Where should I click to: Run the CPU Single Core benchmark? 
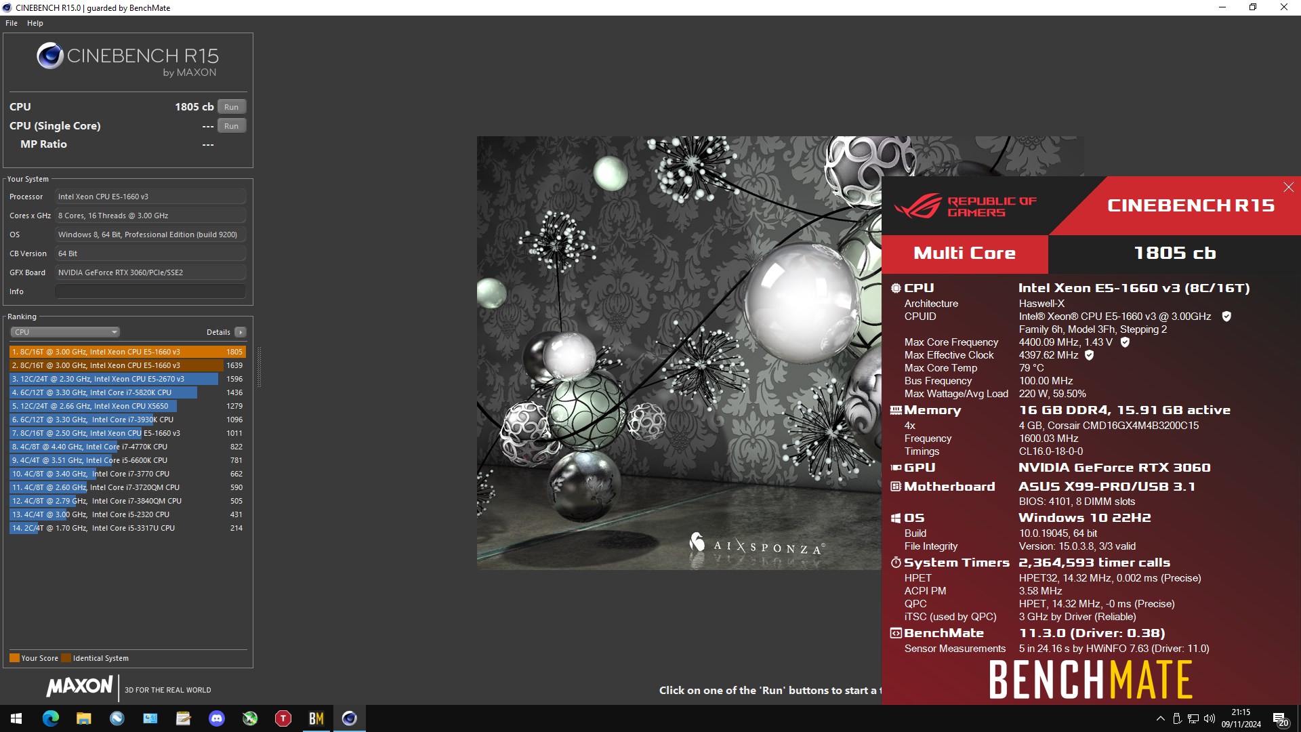pyautogui.click(x=231, y=126)
